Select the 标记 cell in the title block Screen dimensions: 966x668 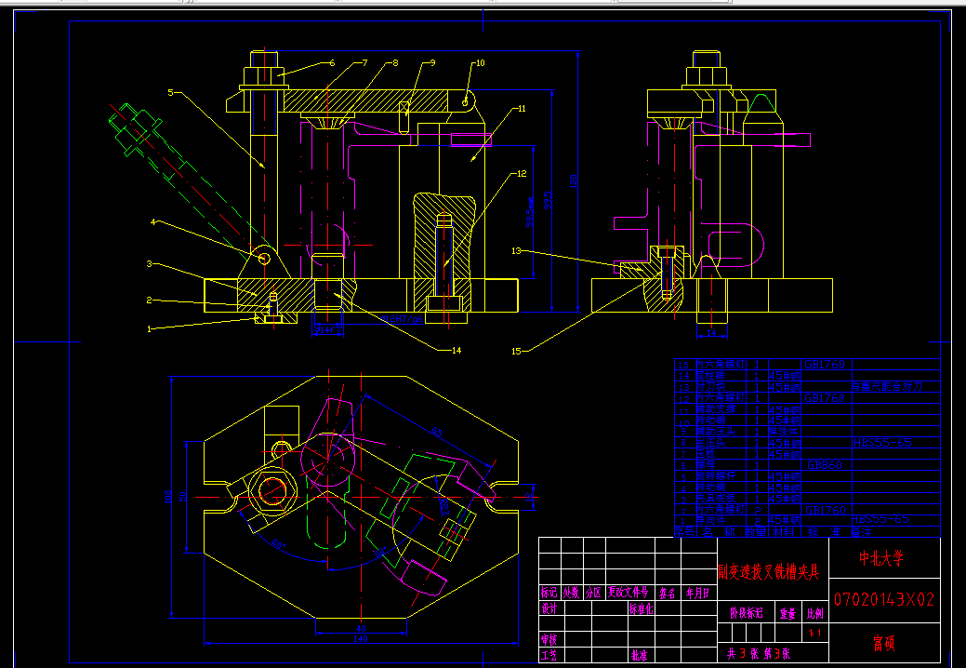click(549, 593)
